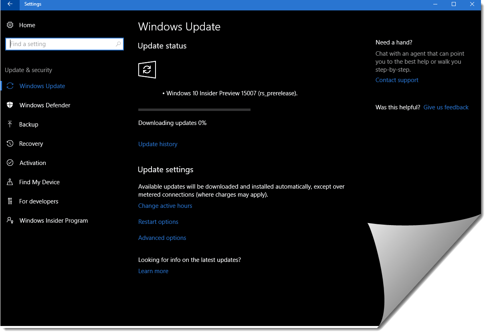This screenshot has height=334, width=487.
Task: Click the Was this helpful? text
Action: click(x=398, y=107)
